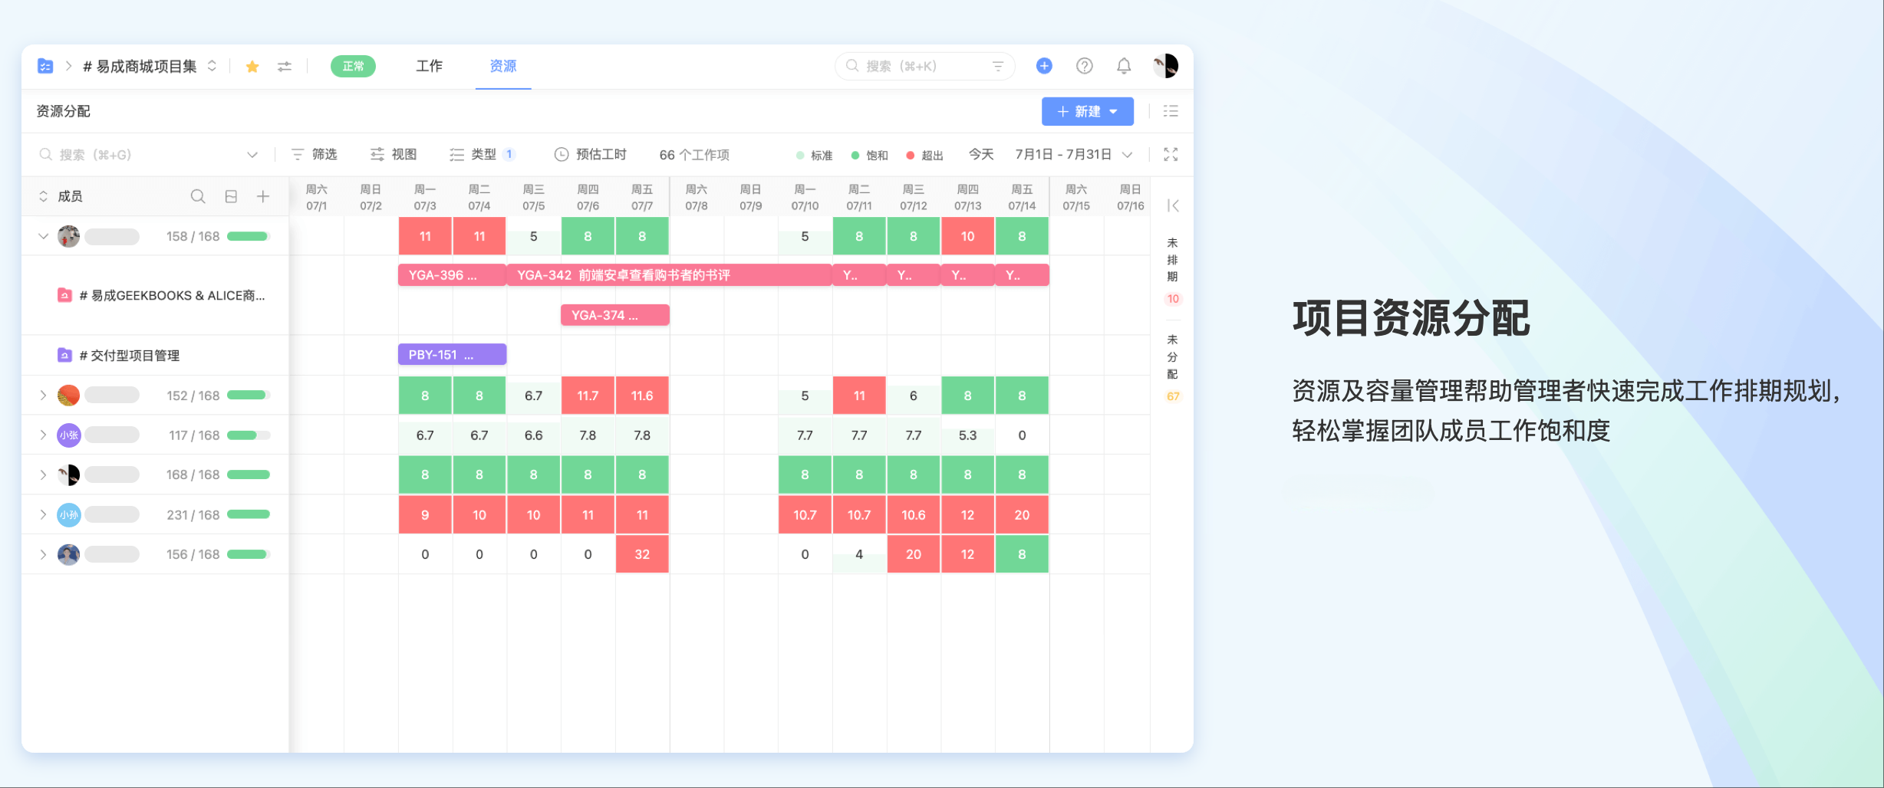Open the project settings sliders icon
Viewport: 1884px width, 788px height.
click(x=285, y=67)
